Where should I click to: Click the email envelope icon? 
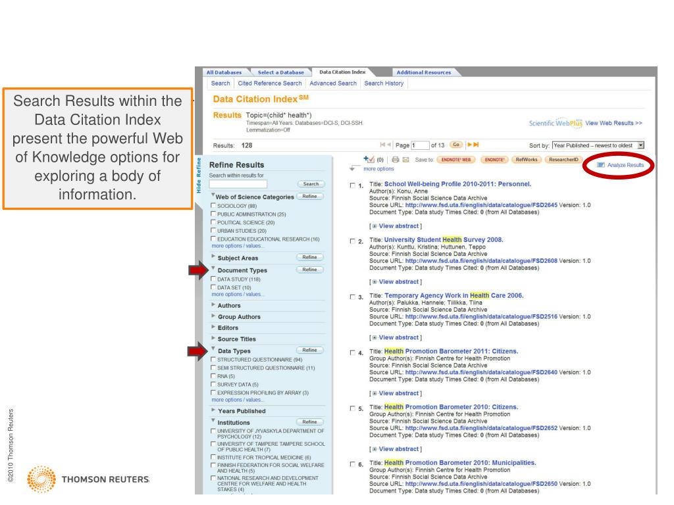pos(405,159)
